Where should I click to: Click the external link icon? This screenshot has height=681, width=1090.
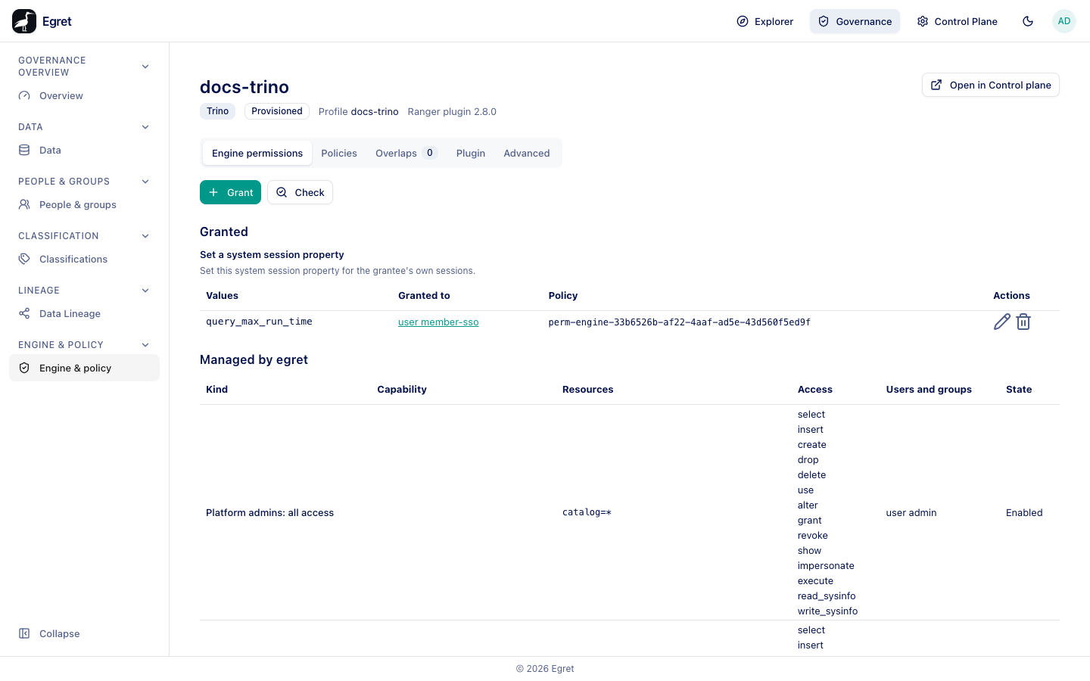point(936,85)
